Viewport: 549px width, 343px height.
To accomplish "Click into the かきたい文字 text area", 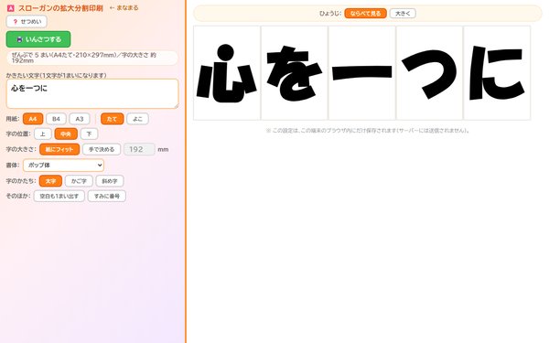I will pyautogui.click(x=92, y=93).
